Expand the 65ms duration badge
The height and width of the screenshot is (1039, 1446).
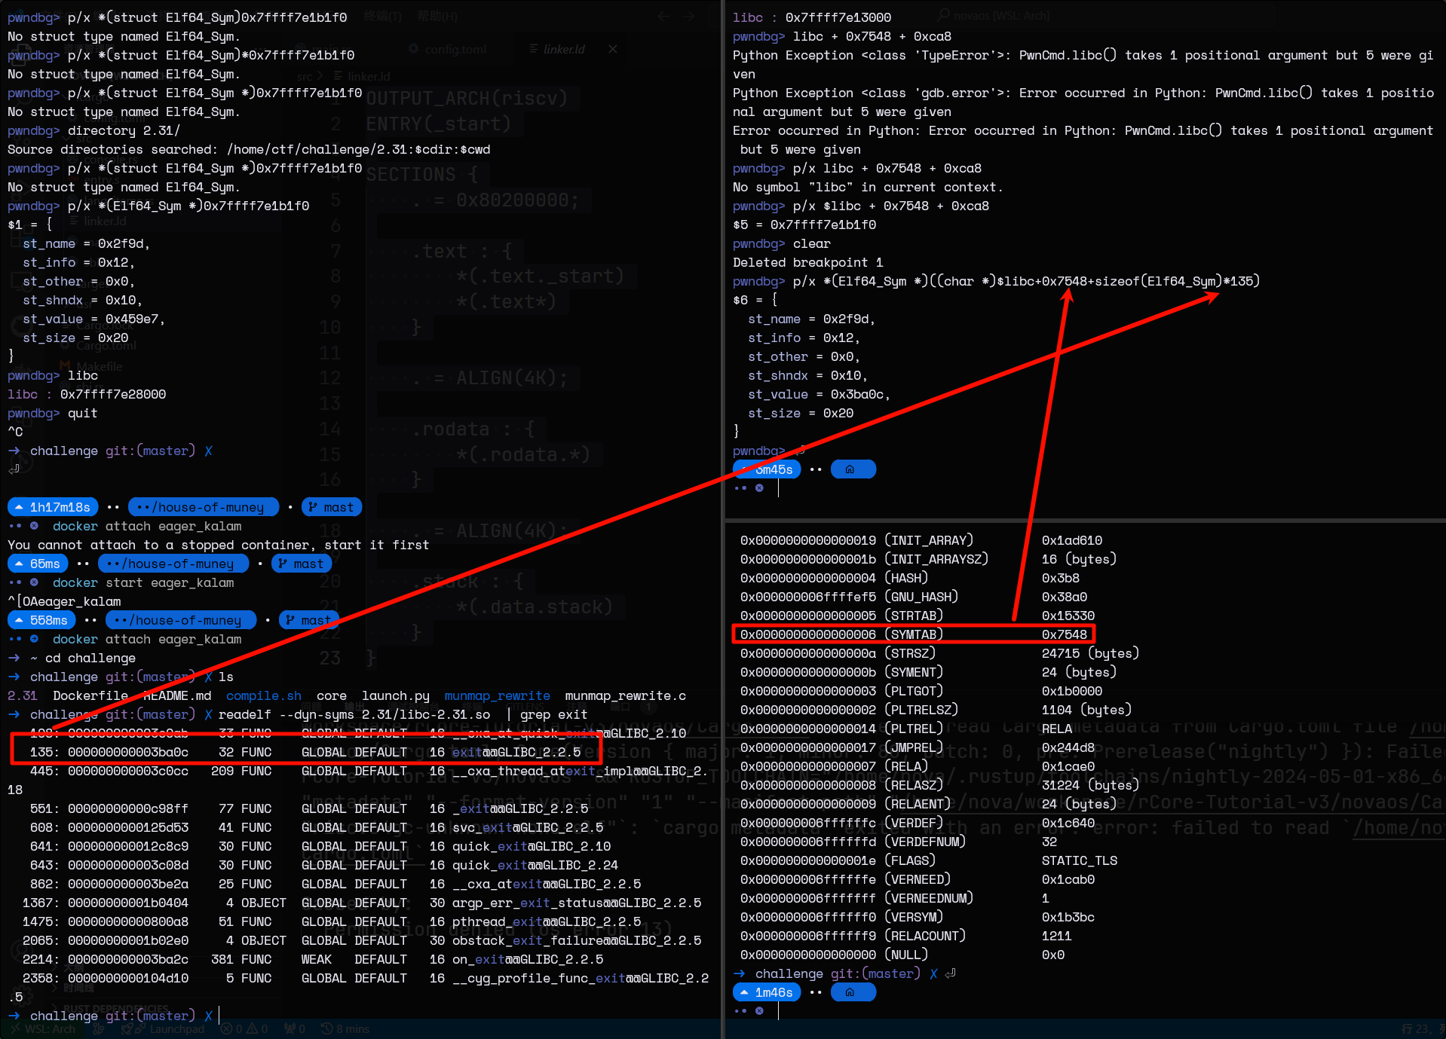[x=38, y=564]
